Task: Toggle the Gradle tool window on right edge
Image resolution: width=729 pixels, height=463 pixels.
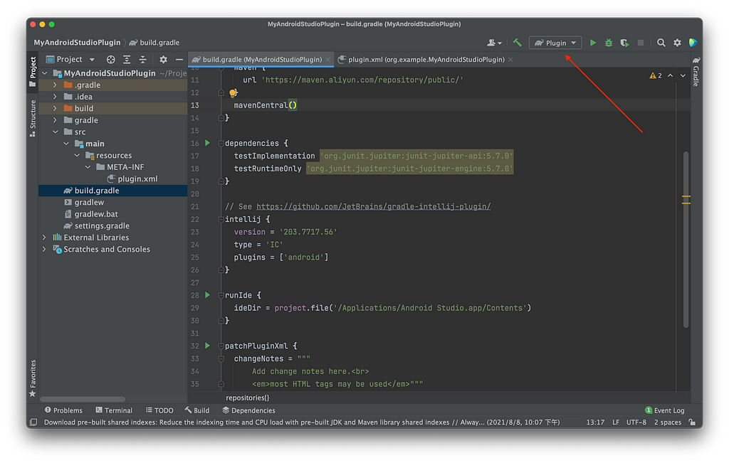Action: 696,72
